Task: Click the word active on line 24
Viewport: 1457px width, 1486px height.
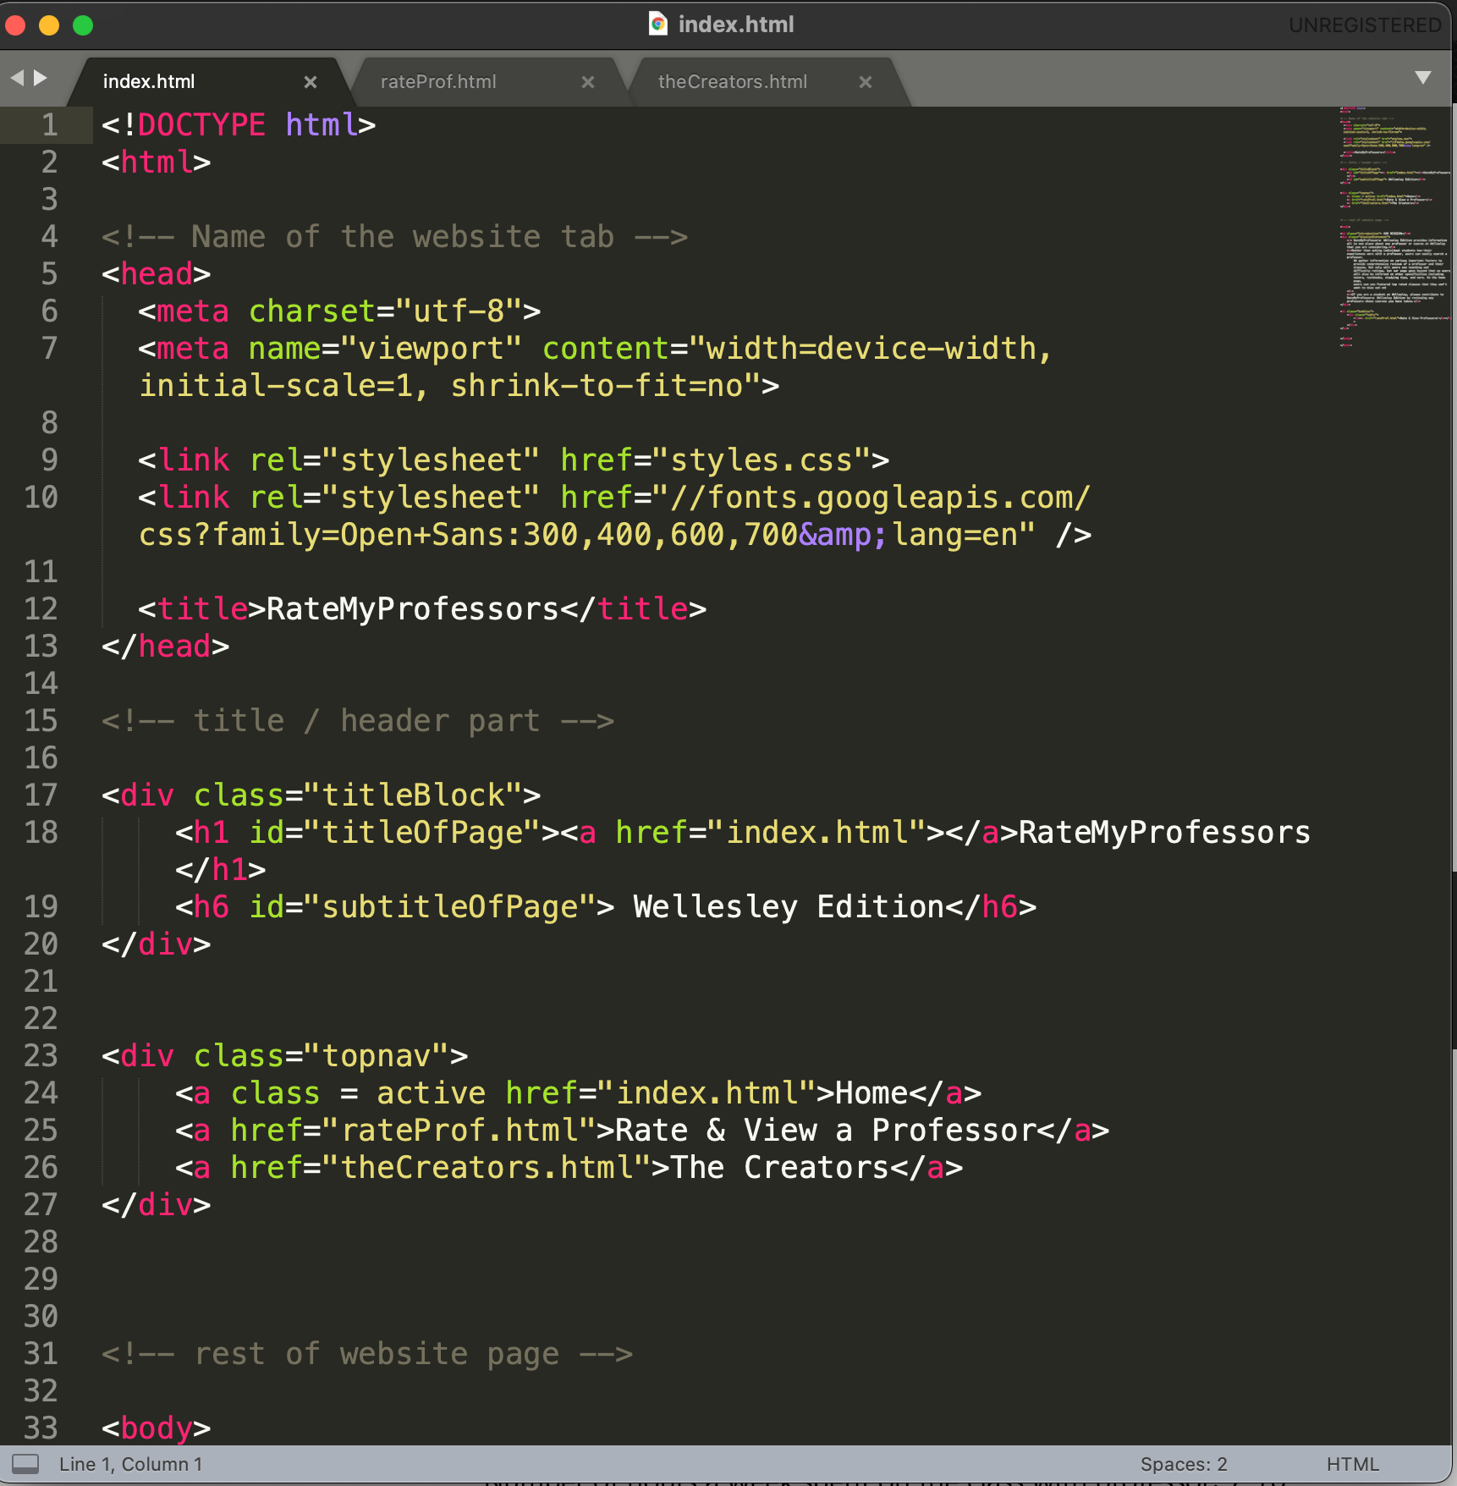Action: click(x=431, y=1093)
